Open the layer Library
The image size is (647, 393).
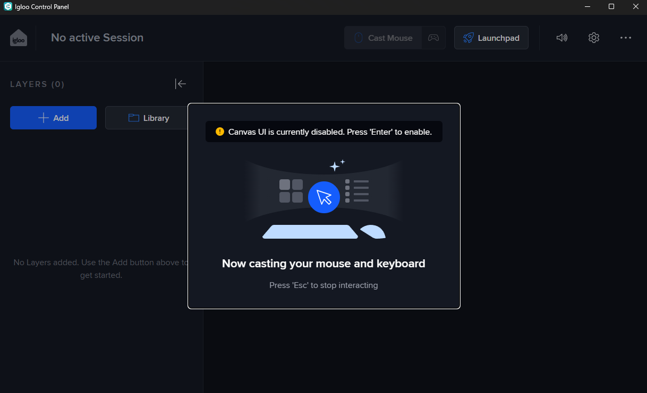click(x=148, y=118)
